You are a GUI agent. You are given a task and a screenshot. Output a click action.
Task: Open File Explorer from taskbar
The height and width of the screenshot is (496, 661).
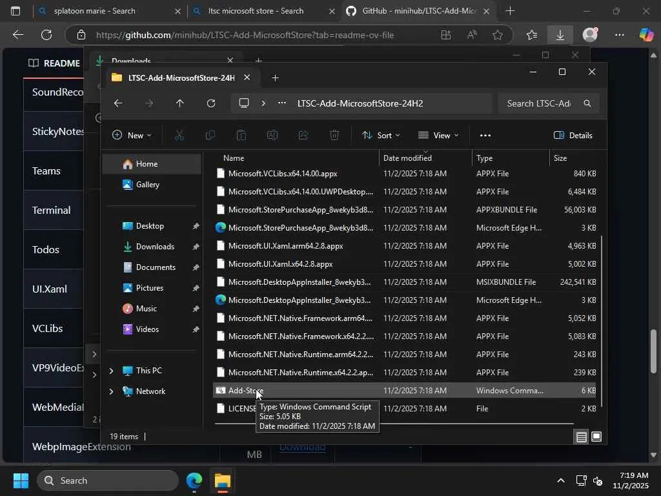point(223,480)
